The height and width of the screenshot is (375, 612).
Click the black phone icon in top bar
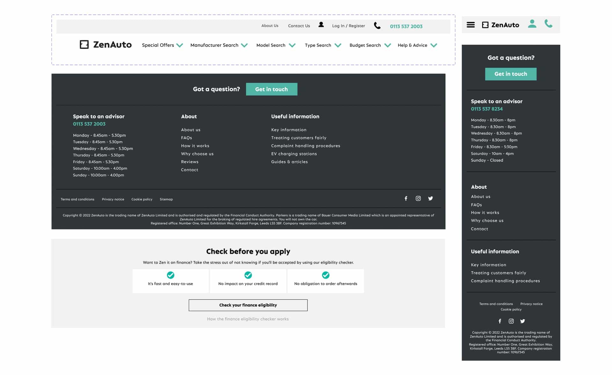[377, 25]
